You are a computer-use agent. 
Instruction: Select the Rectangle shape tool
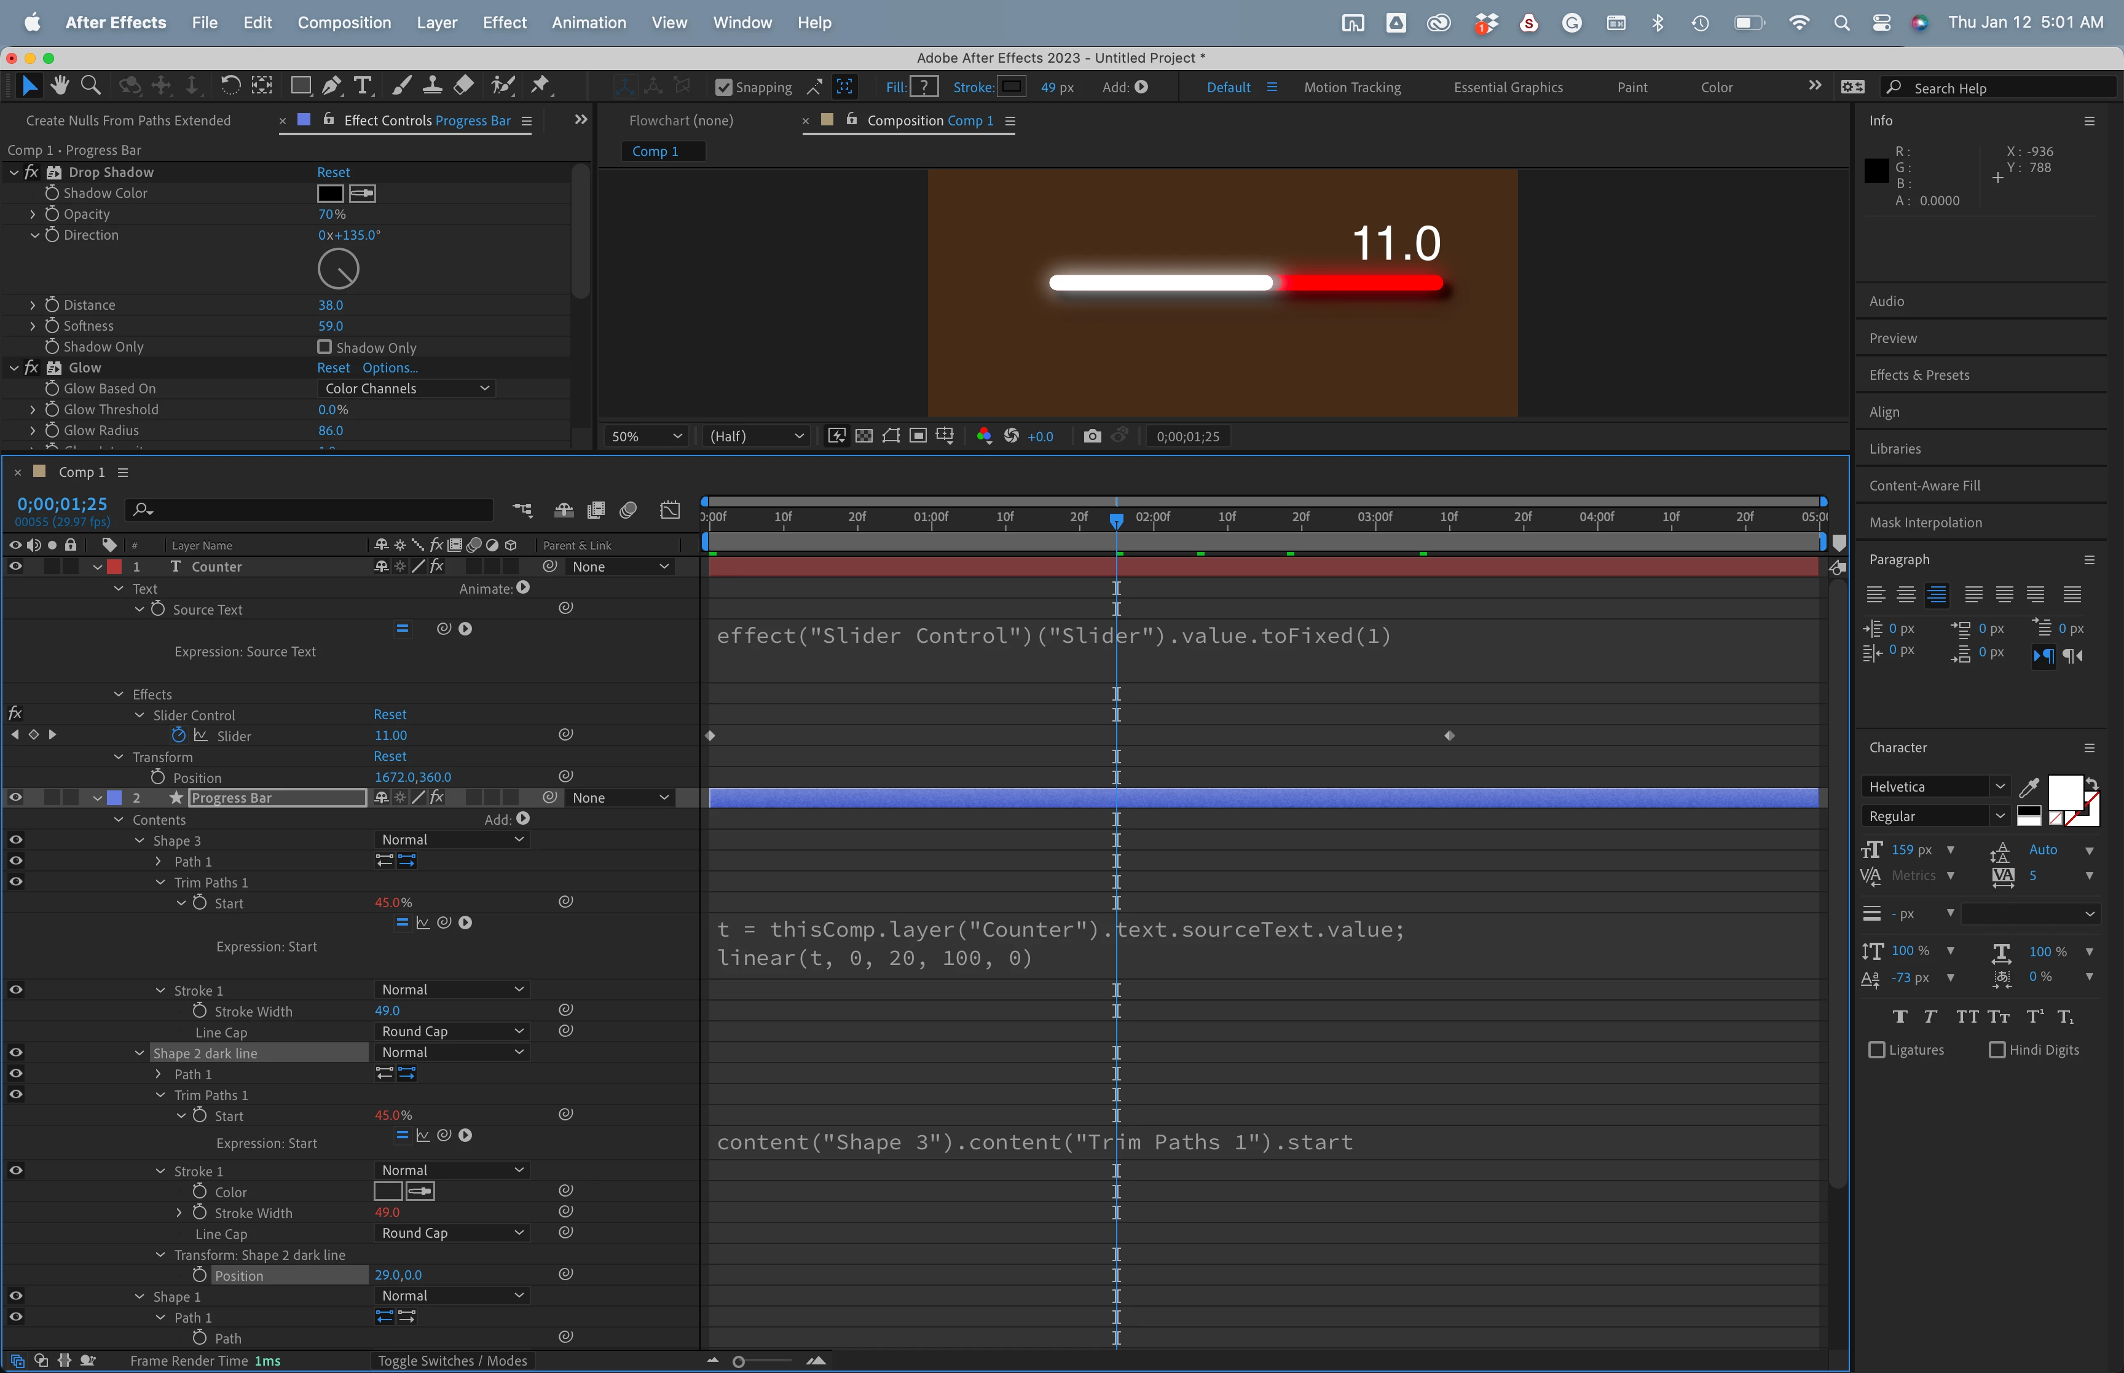click(301, 85)
